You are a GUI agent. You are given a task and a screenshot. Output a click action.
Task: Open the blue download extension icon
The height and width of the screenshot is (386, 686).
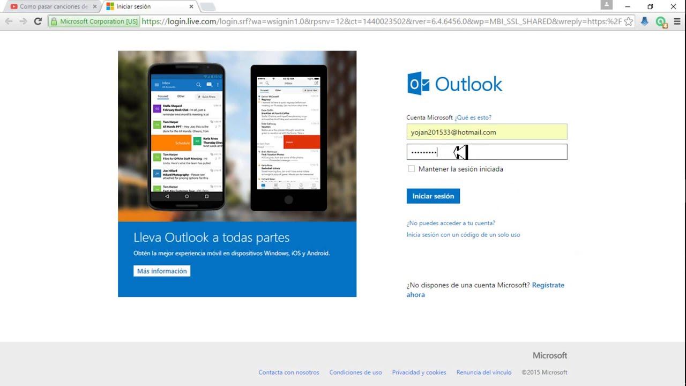tap(645, 21)
